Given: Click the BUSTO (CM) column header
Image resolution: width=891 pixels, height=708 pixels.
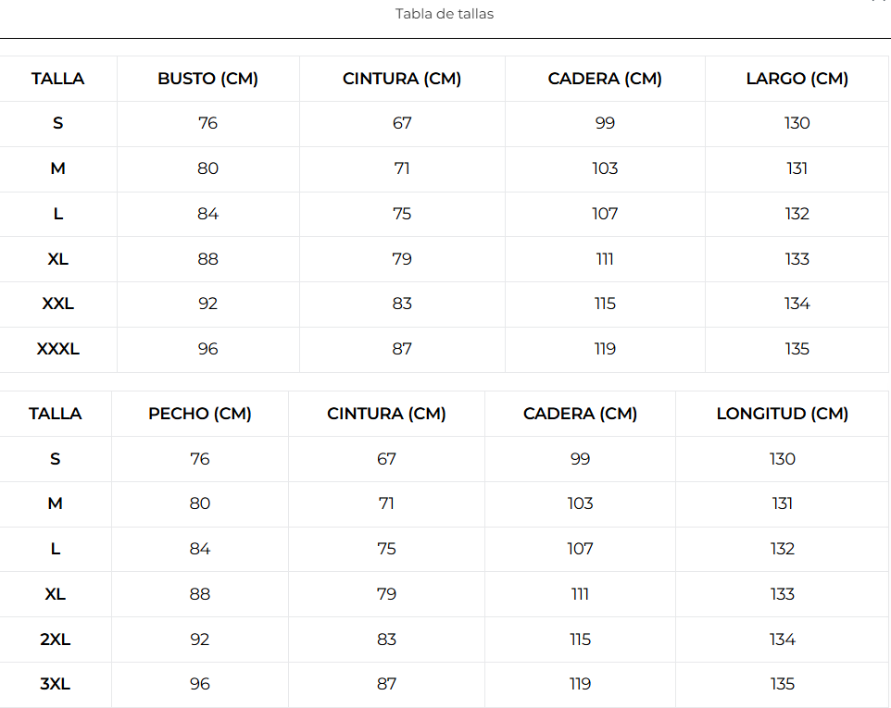Looking at the screenshot, I should tap(208, 79).
